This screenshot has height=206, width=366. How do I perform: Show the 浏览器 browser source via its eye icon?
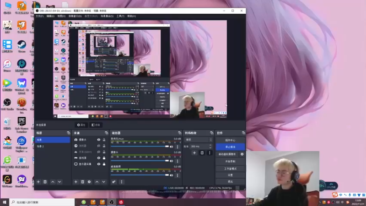(99, 146)
